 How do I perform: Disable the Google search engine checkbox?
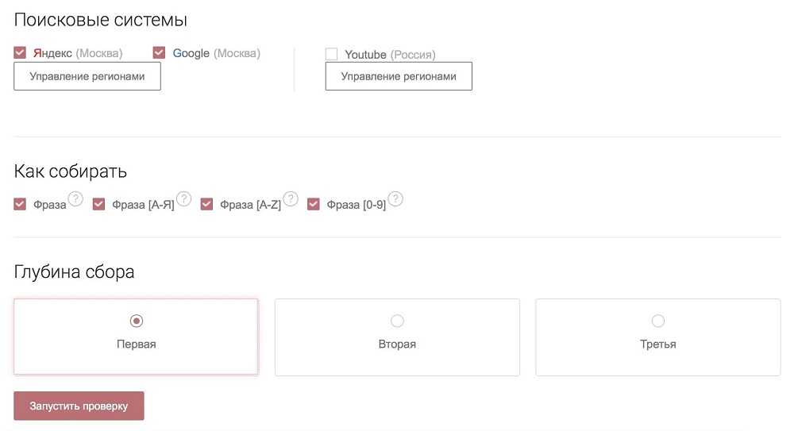(159, 53)
